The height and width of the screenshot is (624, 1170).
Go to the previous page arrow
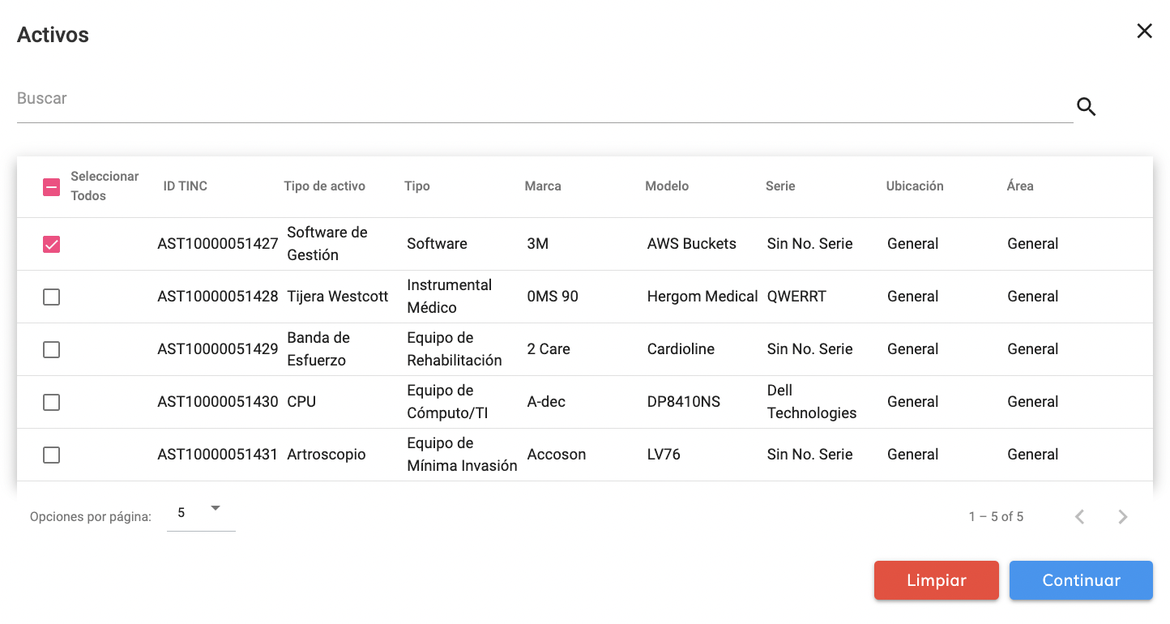tap(1079, 517)
